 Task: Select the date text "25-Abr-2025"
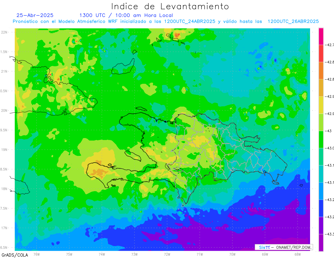[35, 16]
